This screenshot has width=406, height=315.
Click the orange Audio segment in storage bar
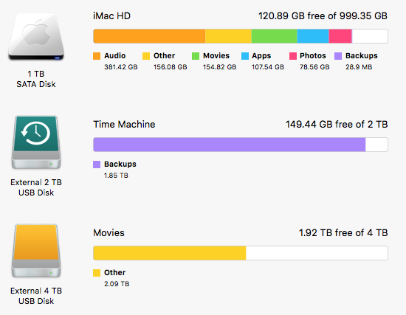click(149, 36)
